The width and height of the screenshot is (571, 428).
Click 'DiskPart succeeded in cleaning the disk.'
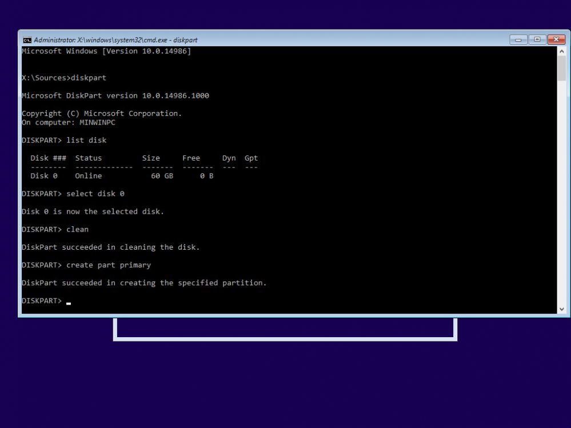111,247
